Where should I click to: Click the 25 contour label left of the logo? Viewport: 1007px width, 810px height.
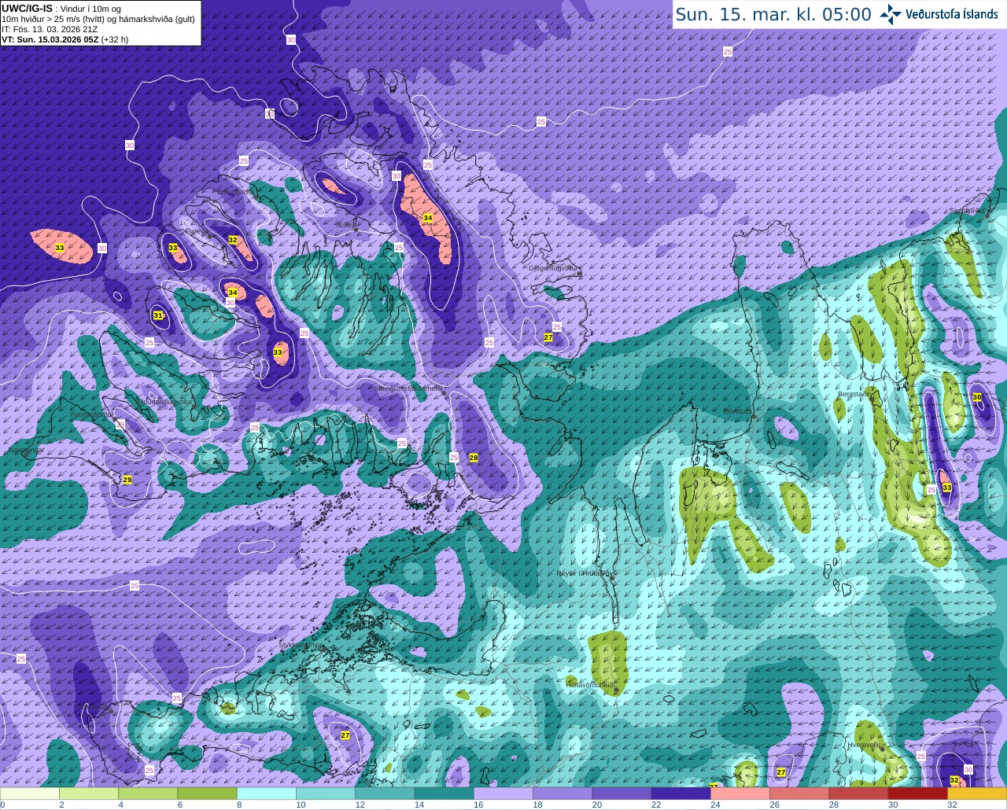(727, 50)
